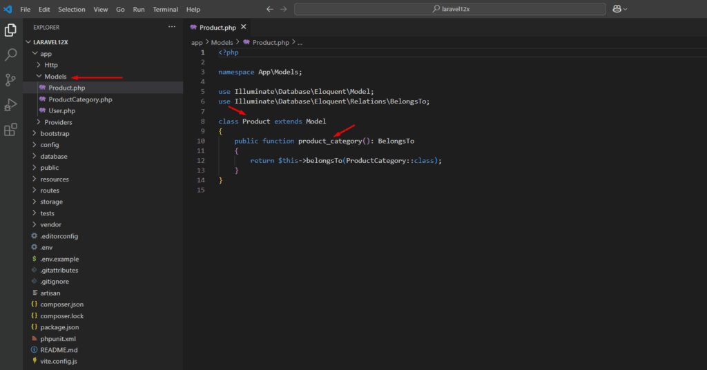
Task: Open the Terminal menu
Action: click(165, 10)
